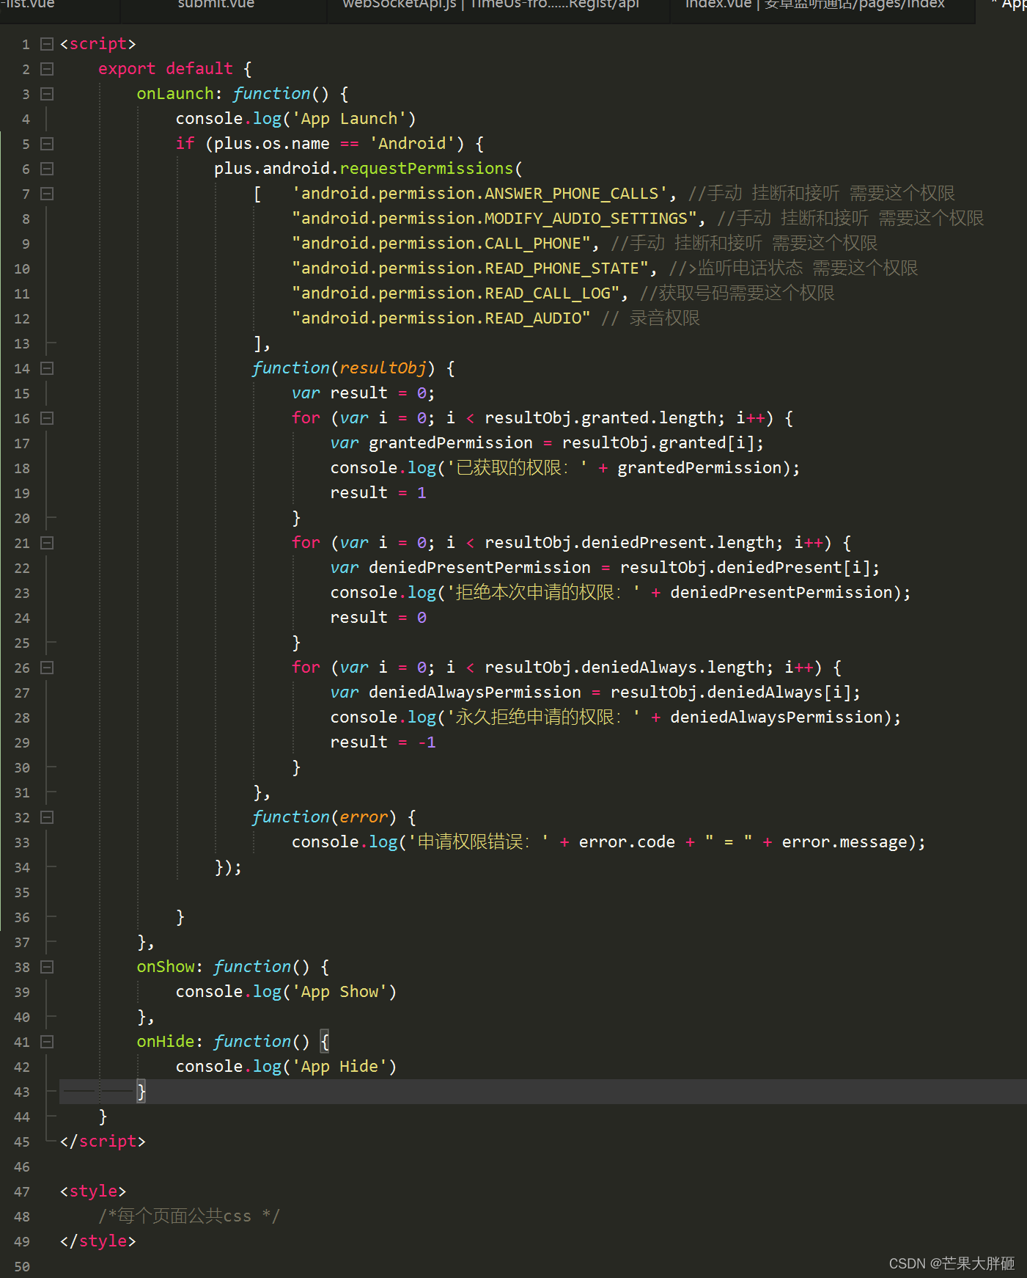Click line number 35 in the gutter
This screenshot has height=1278, width=1027.
pos(22,892)
